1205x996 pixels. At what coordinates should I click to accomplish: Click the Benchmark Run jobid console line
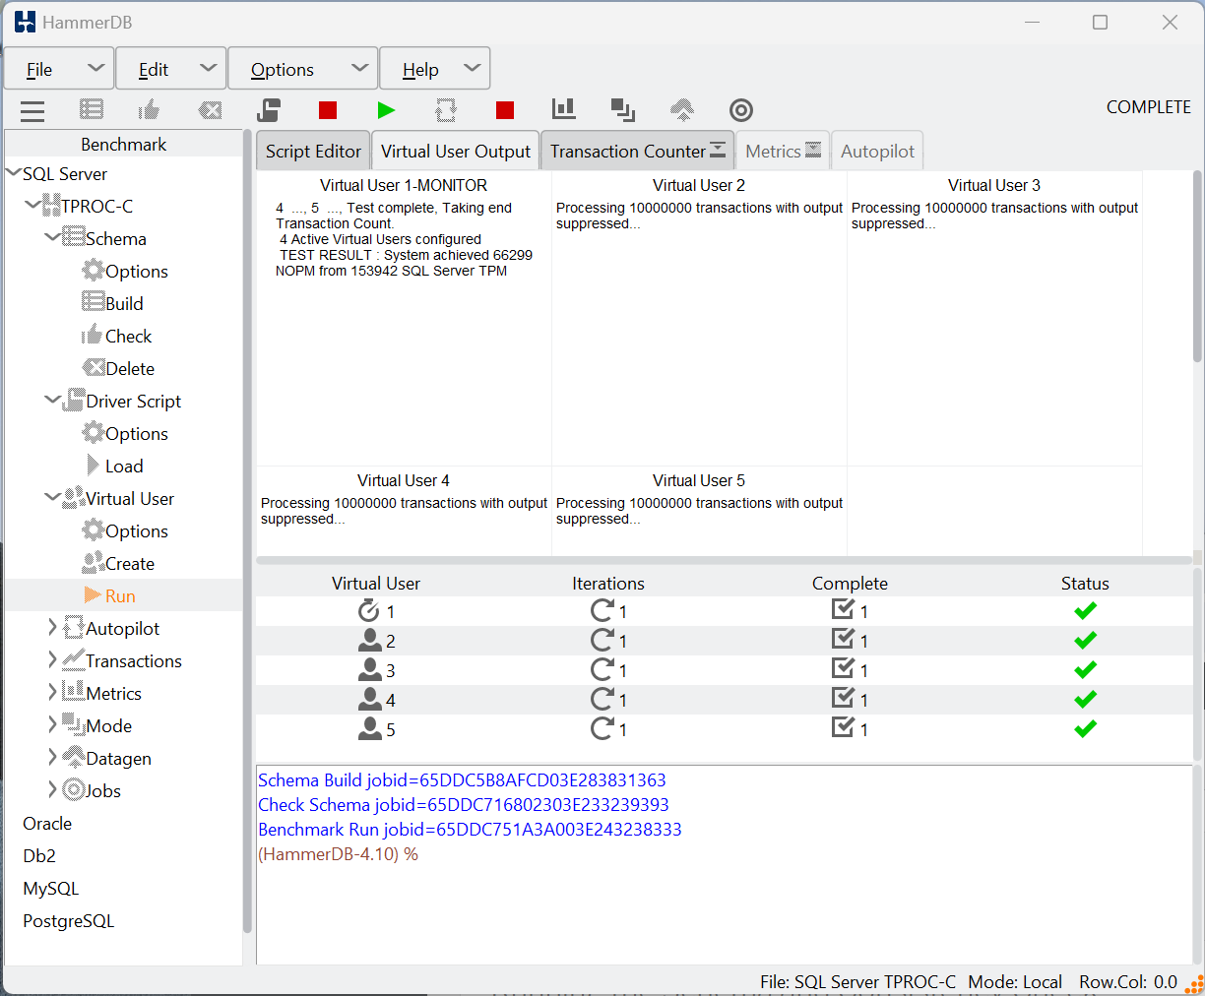point(470,829)
